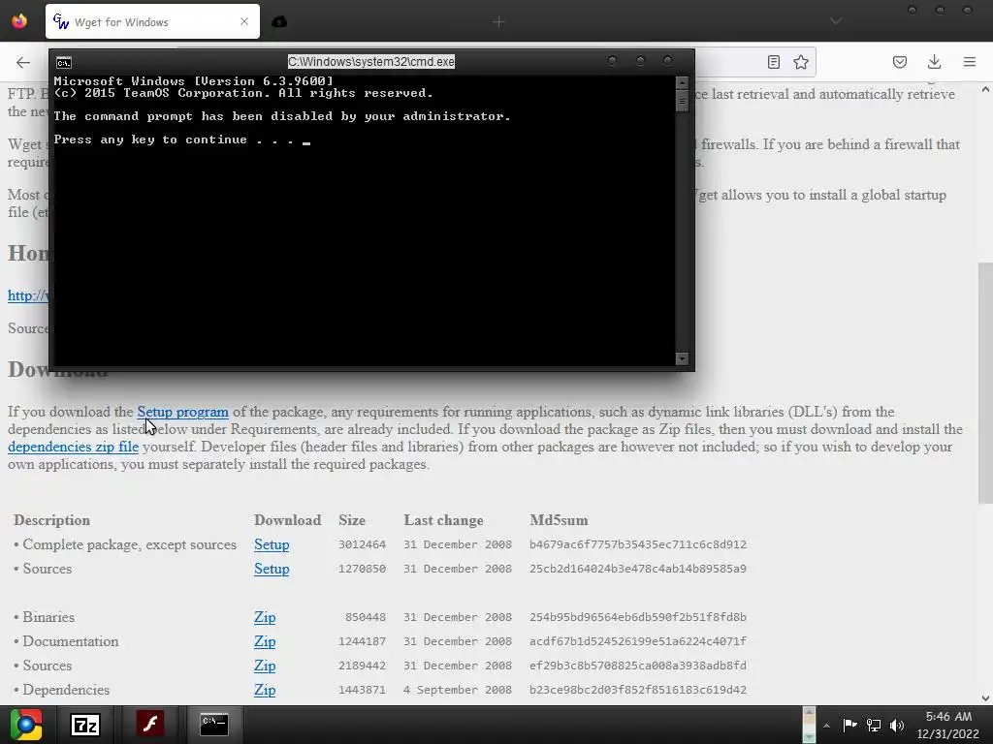Open the taskbar clock and date
Screen dimensions: 993x744
(x=948, y=725)
